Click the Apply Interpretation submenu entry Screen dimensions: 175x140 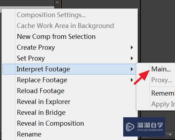(163, 104)
